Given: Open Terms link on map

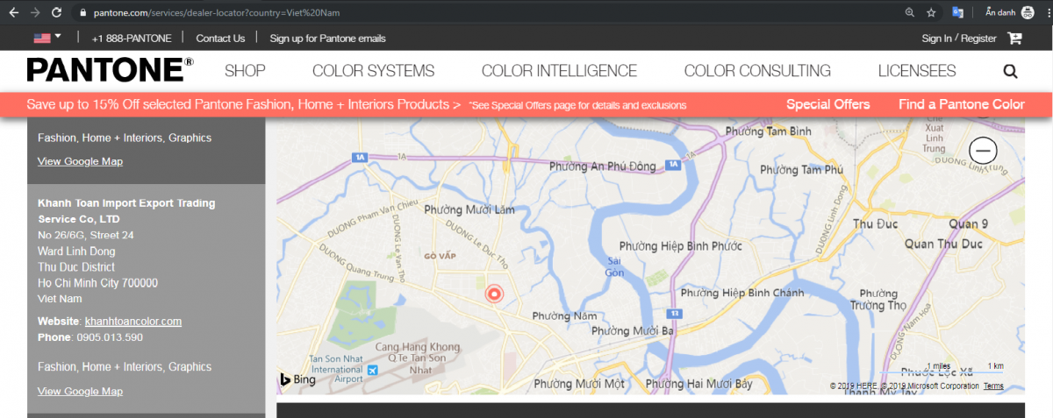Looking at the screenshot, I should (x=993, y=386).
